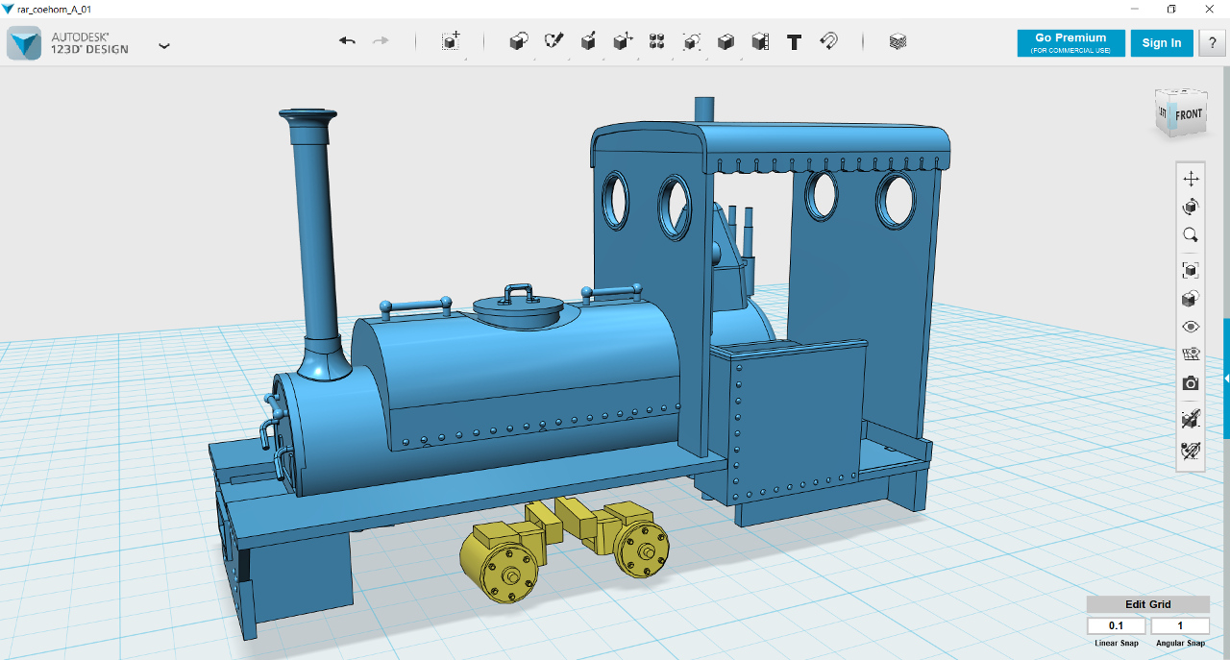
Task: Click the FRONT face of view cube
Action: [x=1189, y=114]
